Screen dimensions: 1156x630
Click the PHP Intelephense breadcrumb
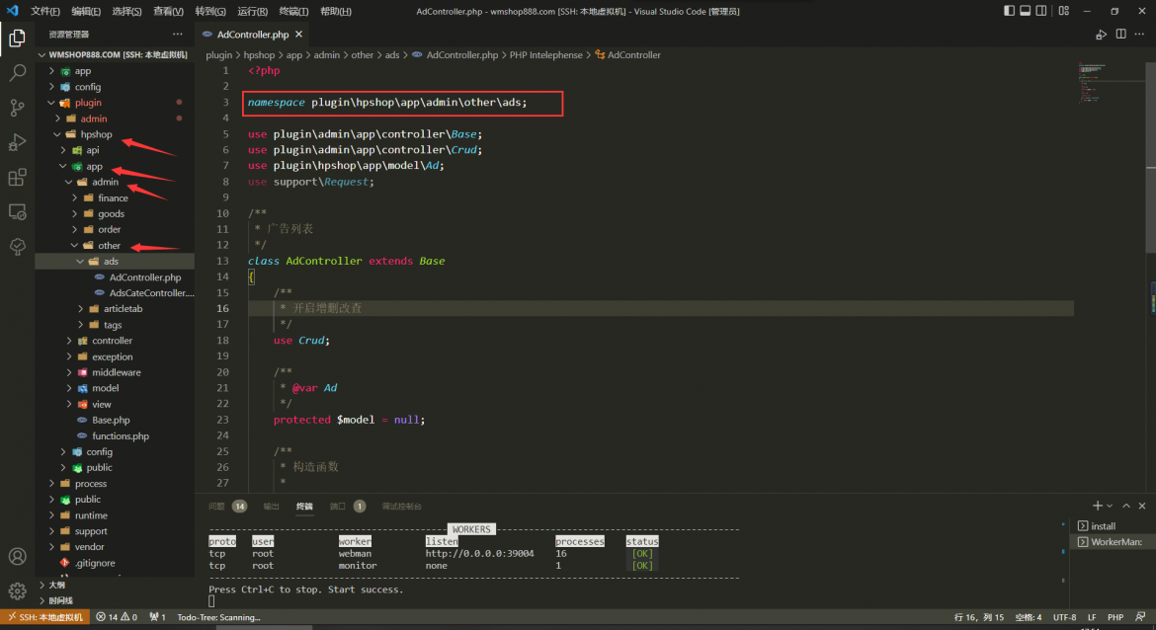click(x=545, y=55)
